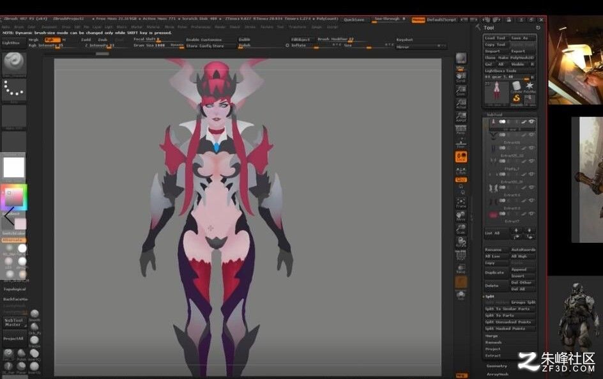Select the Cylinder tool icon
The image size is (603, 379).
516,86
